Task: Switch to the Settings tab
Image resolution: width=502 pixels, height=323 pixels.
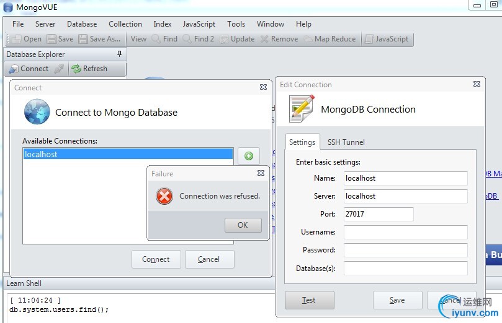Action: coord(302,142)
